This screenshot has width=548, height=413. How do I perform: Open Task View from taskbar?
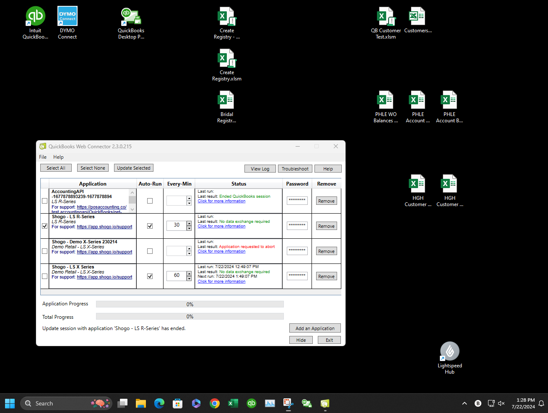point(122,403)
